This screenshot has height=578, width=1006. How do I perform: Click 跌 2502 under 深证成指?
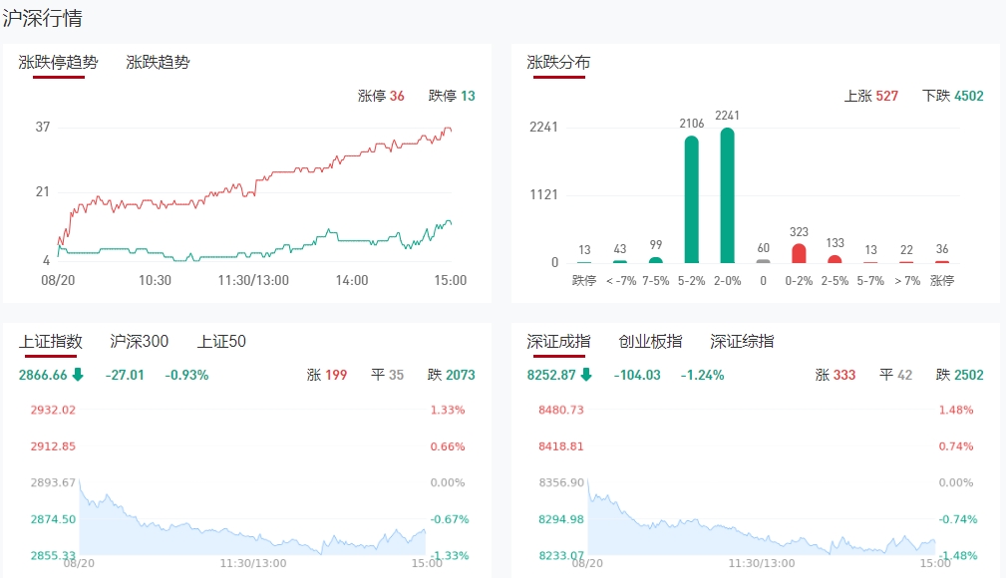(960, 375)
